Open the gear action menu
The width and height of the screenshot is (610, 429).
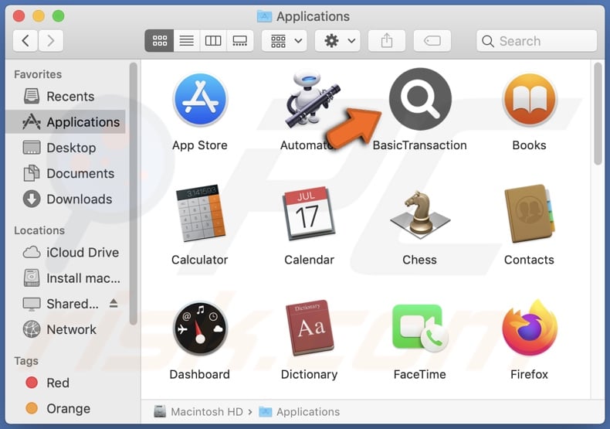pyautogui.click(x=337, y=40)
